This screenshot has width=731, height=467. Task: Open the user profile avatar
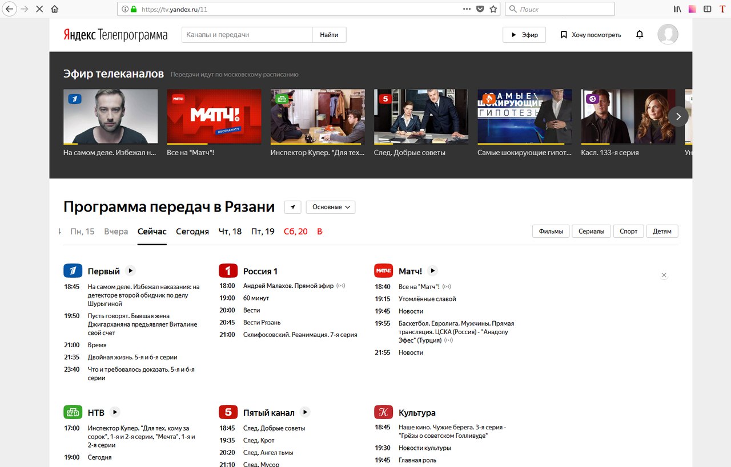tap(668, 35)
